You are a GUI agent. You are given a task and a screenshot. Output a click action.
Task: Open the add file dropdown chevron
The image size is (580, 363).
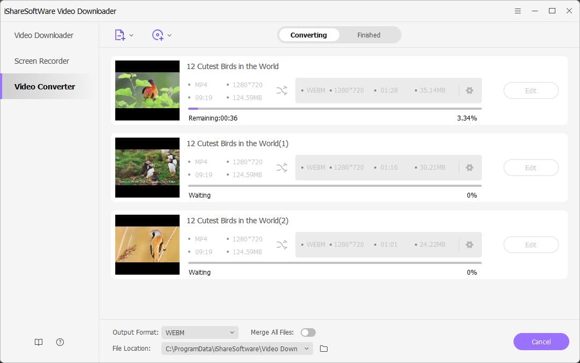(x=131, y=34)
